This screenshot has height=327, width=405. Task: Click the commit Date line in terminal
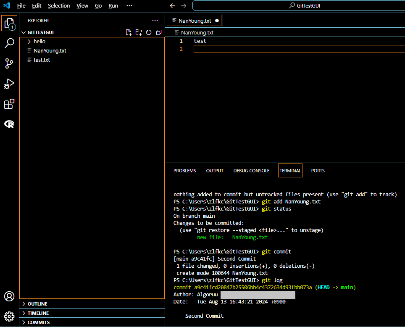(x=229, y=302)
